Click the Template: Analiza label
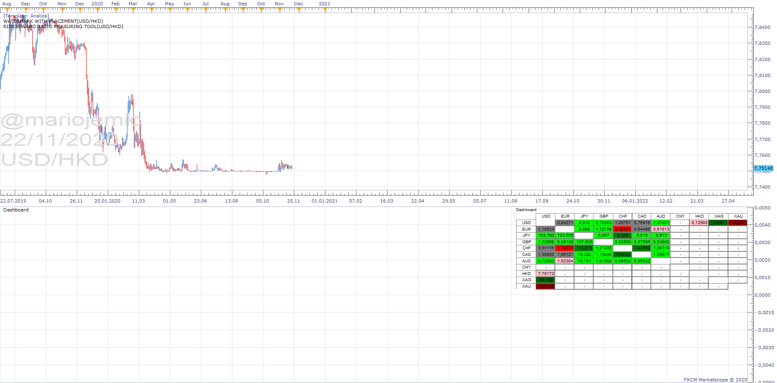 tap(26, 16)
